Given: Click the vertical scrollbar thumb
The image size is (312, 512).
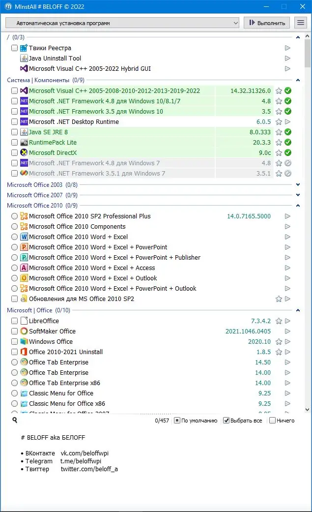Looking at the screenshot, I should tap(307, 54).
